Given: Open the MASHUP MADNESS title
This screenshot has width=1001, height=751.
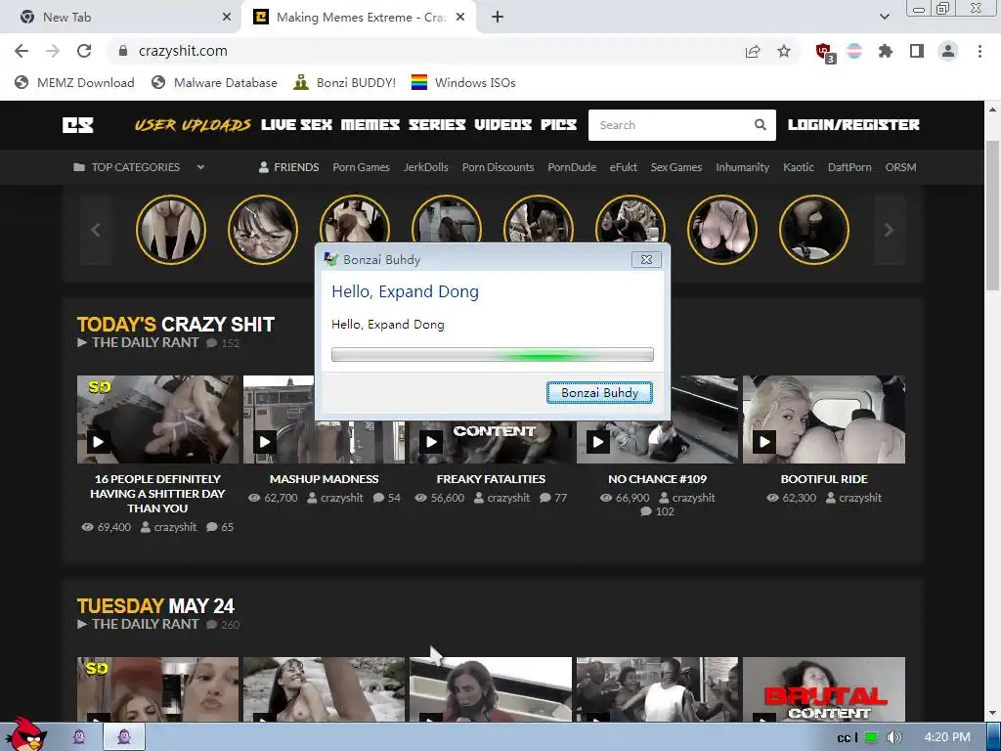Looking at the screenshot, I should [324, 479].
